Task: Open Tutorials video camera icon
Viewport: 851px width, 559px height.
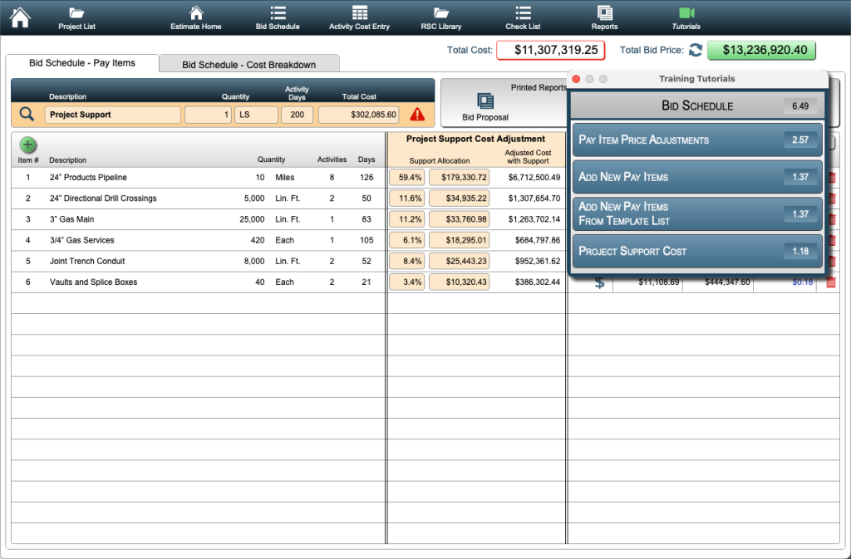Action: click(x=686, y=18)
